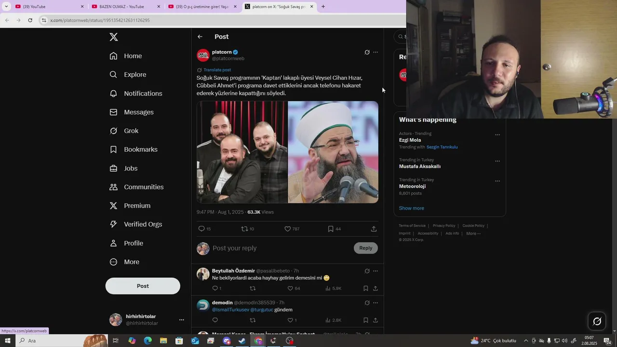Open floating Grok button
Viewport: 617px width, 347px height.
[x=597, y=321]
